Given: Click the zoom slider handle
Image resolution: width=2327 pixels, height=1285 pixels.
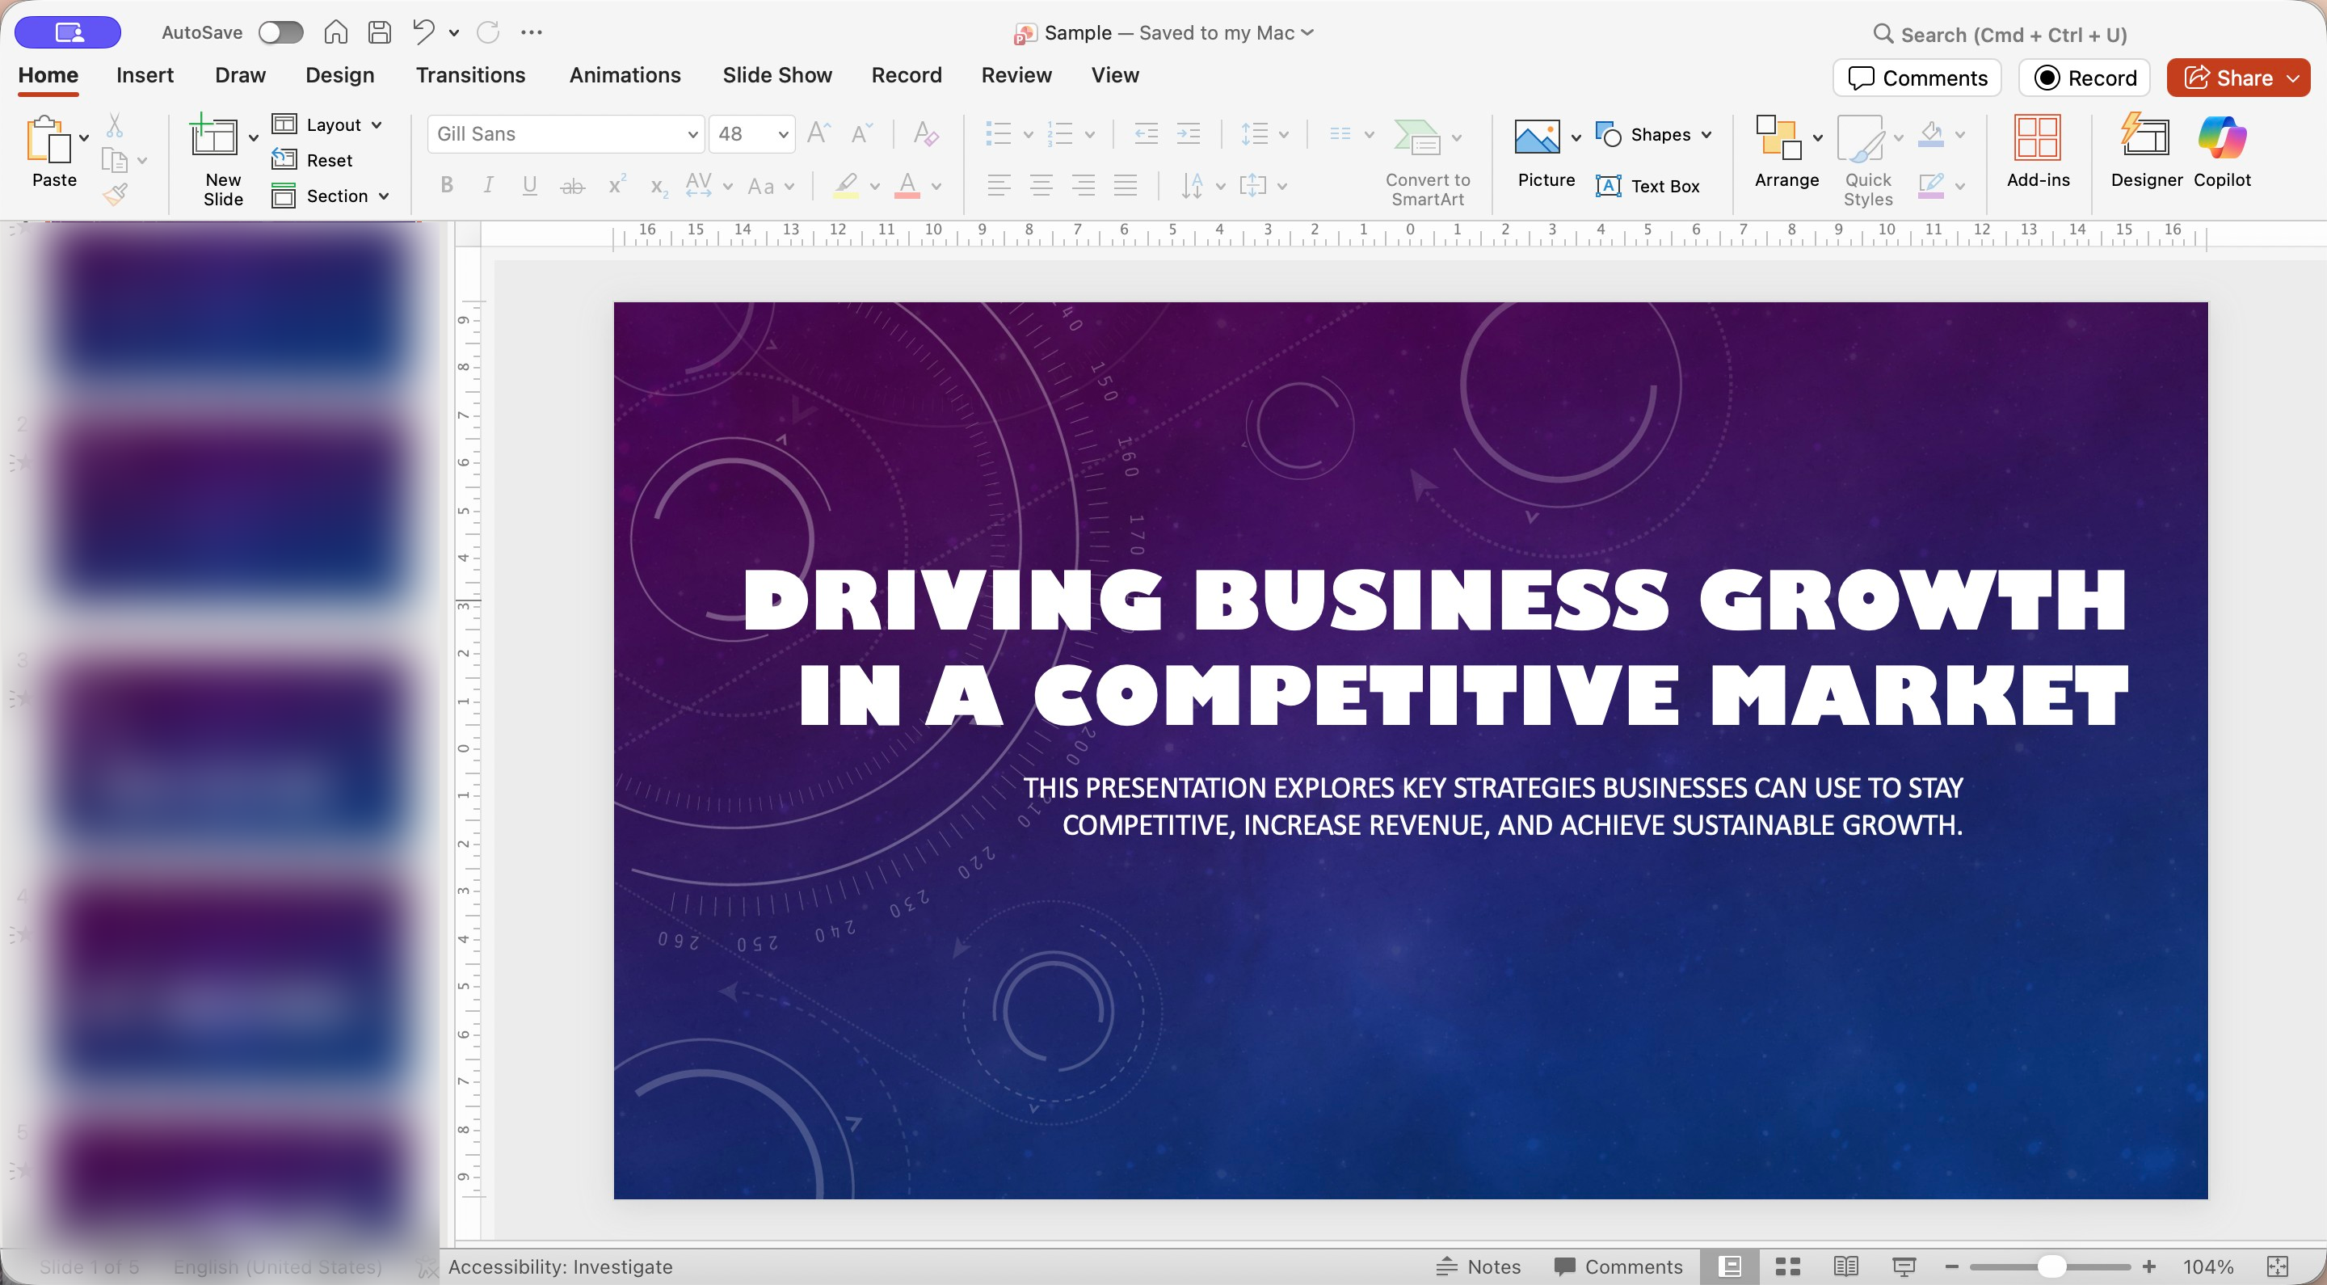Looking at the screenshot, I should point(2051,1266).
